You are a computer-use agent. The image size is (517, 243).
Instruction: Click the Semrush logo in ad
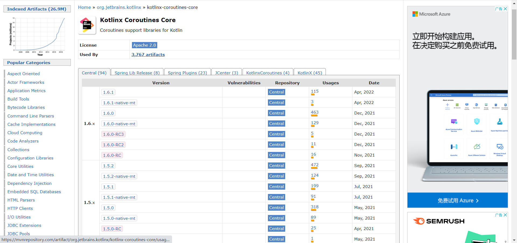pyautogui.click(x=439, y=221)
